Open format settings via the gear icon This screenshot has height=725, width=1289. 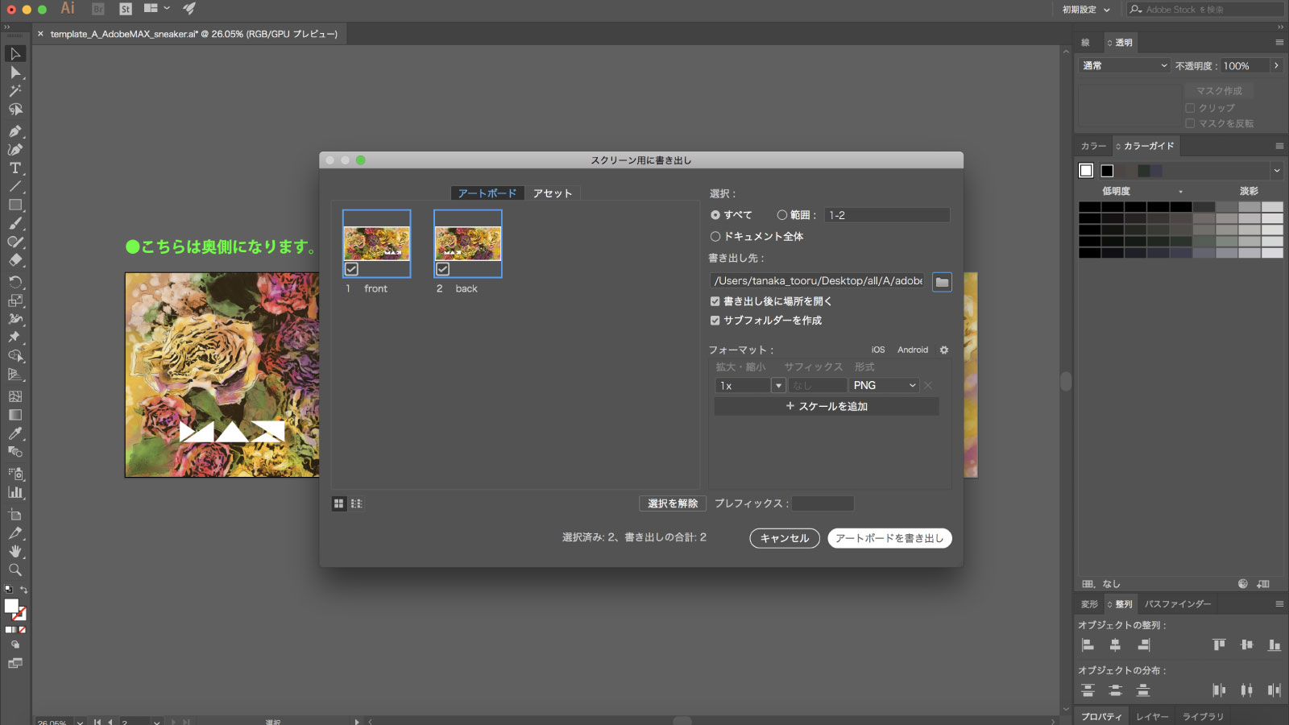click(943, 350)
